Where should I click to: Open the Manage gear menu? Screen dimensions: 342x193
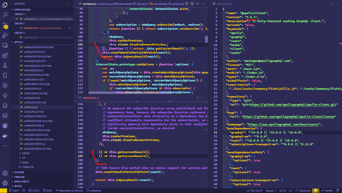click(5, 183)
